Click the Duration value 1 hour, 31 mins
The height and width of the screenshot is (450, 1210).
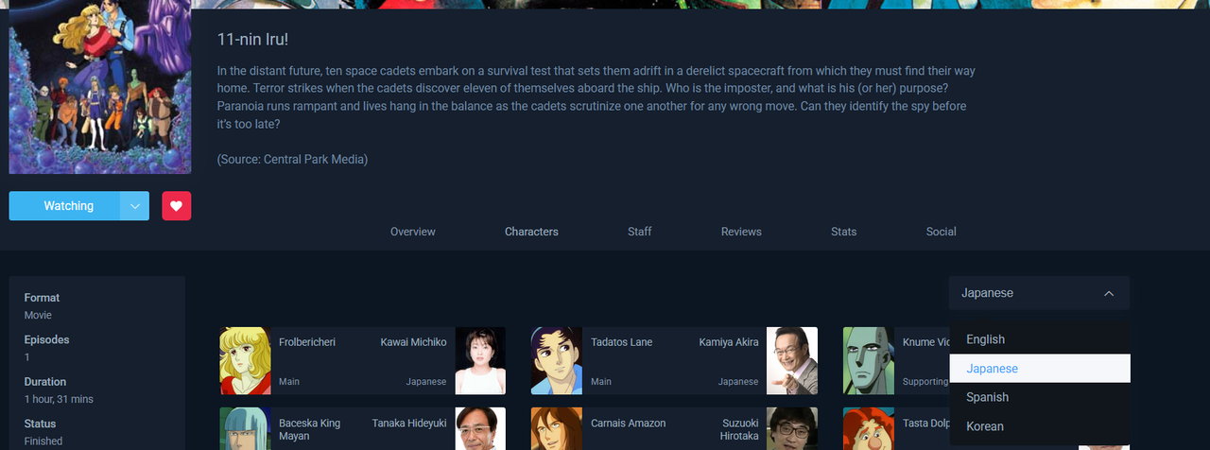click(59, 400)
